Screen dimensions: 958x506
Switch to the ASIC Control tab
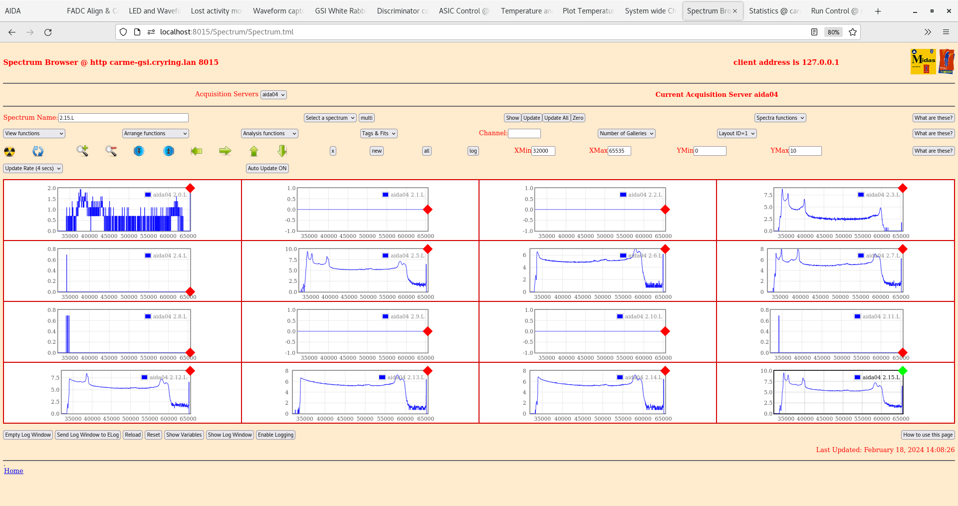point(463,11)
